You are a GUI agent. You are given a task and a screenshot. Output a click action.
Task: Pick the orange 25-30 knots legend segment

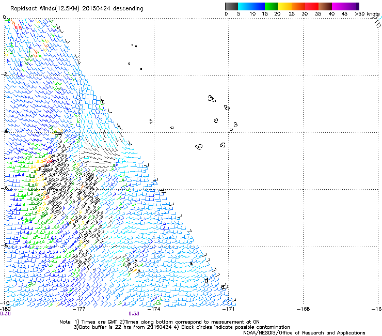tap(298, 6)
